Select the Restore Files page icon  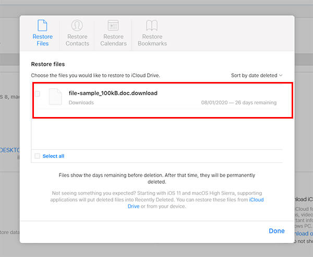42,26
